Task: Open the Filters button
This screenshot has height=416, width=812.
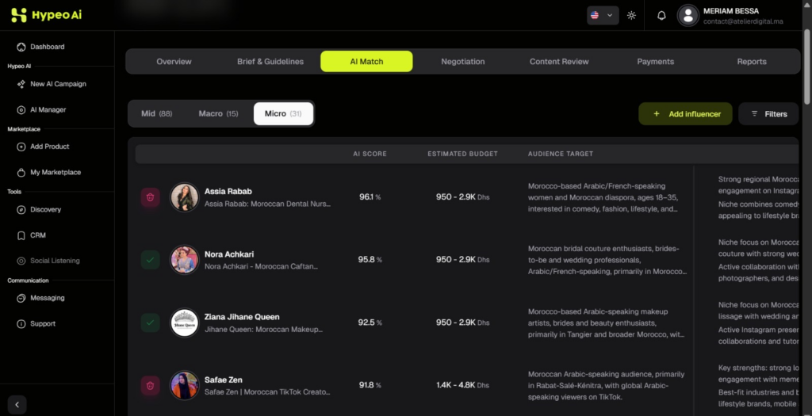Action: [x=768, y=114]
